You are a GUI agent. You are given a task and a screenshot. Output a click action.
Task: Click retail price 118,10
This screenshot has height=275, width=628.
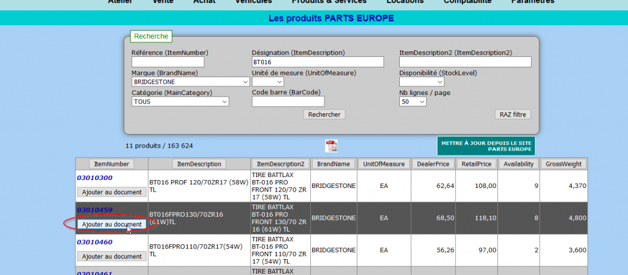[486, 218]
